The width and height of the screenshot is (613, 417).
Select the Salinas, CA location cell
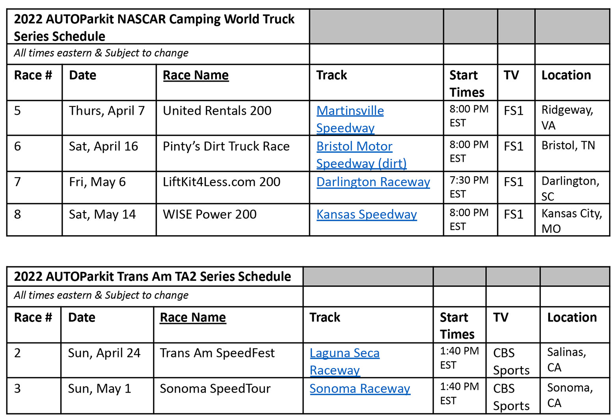[x=566, y=359]
